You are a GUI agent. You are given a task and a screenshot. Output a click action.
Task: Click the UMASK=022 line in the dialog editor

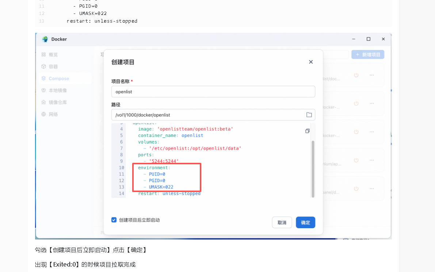coord(158,187)
